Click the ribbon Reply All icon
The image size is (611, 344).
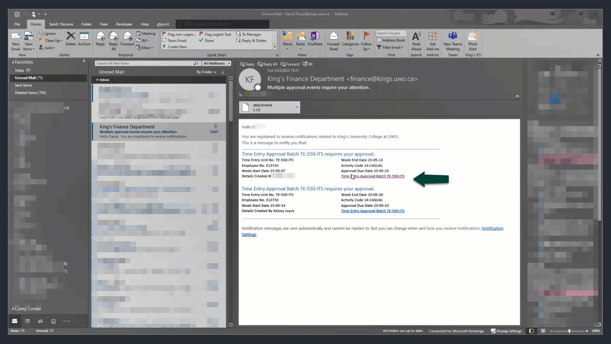(113, 40)
